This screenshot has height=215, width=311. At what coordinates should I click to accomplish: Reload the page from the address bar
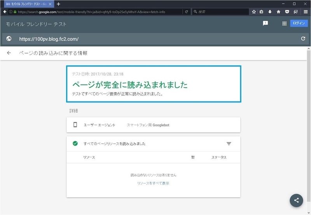point(187,12)
